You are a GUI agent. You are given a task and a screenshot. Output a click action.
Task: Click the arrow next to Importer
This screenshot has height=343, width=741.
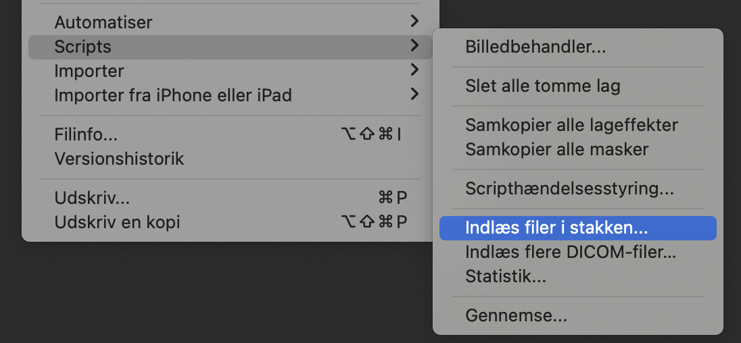point(414,71)
